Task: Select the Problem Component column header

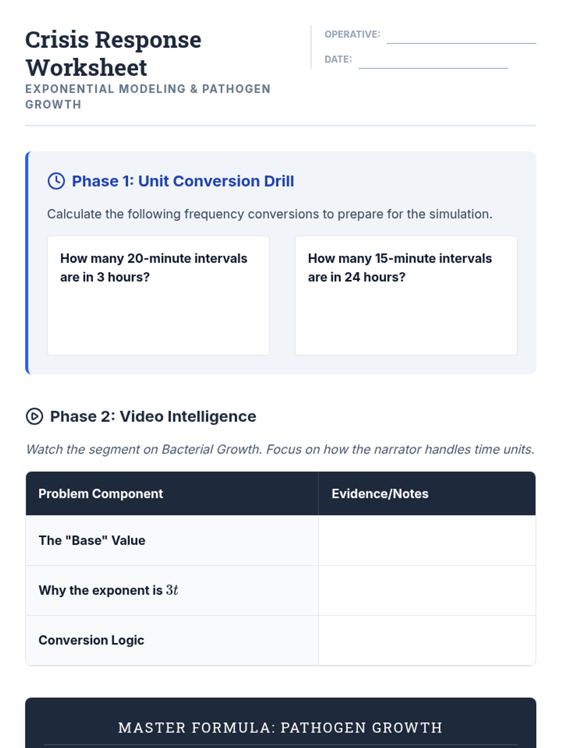Action: (x=101, y=494)
